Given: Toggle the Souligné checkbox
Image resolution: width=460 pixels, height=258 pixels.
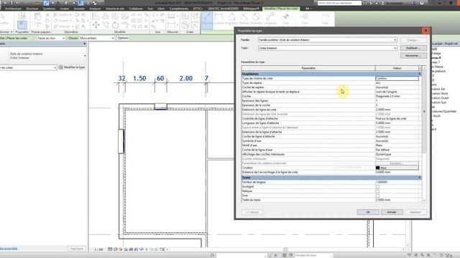Looking at the screenshot, I should [377, 186].
